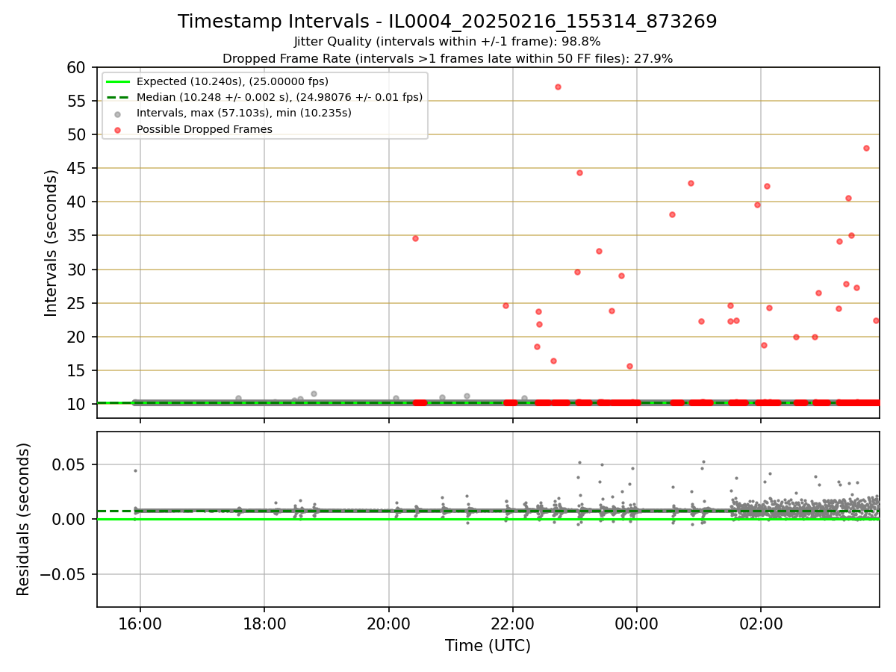This screenshot has width=896, height=672.
Task: Click the 'Median (10.248 +/- 0.002 s)' legend entry
Action: (279, 97)
